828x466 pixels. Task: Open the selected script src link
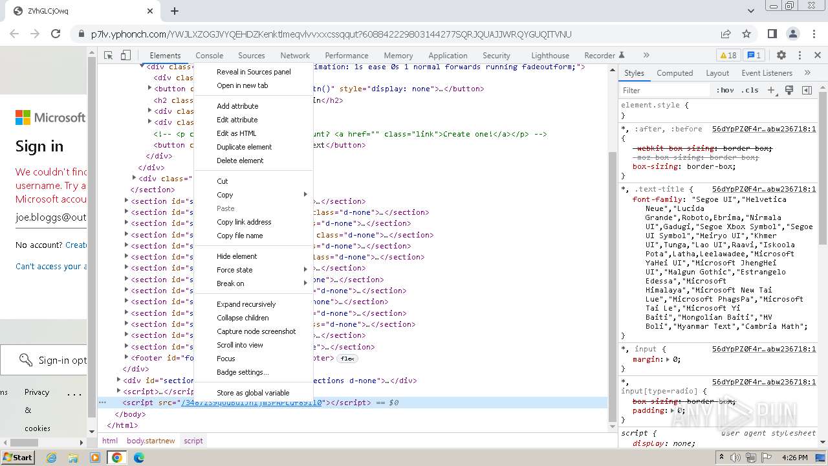pyautogui.click(x=252, y=403)
